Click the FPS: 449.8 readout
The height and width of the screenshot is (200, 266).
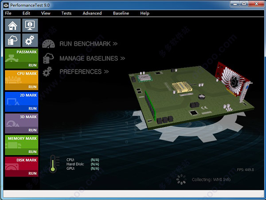click(245, 170)
